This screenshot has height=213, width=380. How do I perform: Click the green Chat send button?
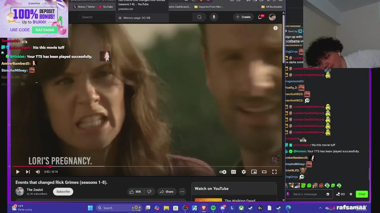pos(362,194)
